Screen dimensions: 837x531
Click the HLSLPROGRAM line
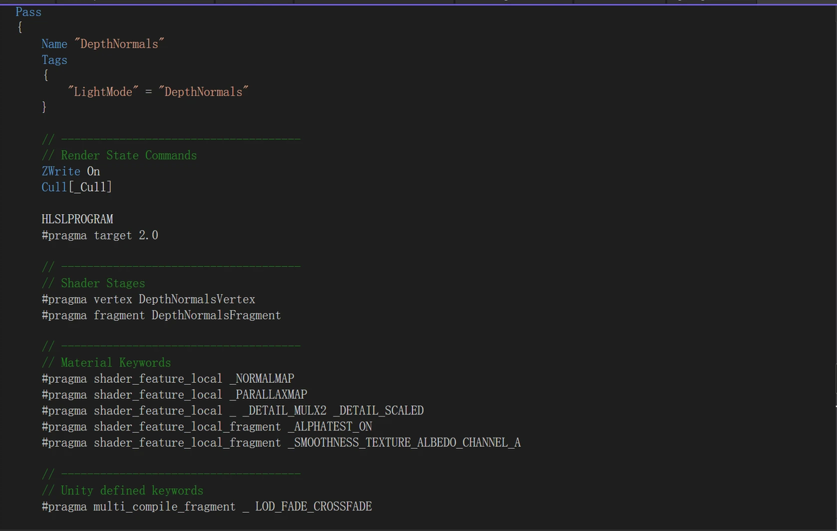pos(77,219)
